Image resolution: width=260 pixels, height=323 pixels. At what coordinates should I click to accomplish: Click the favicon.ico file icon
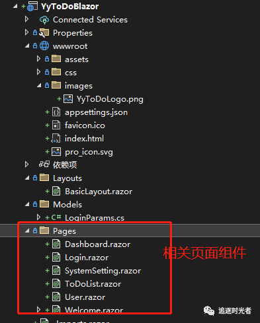56,126
